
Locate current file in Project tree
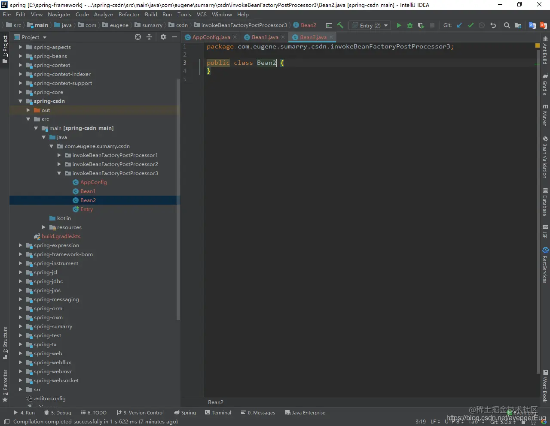click(x=138, y=37)
